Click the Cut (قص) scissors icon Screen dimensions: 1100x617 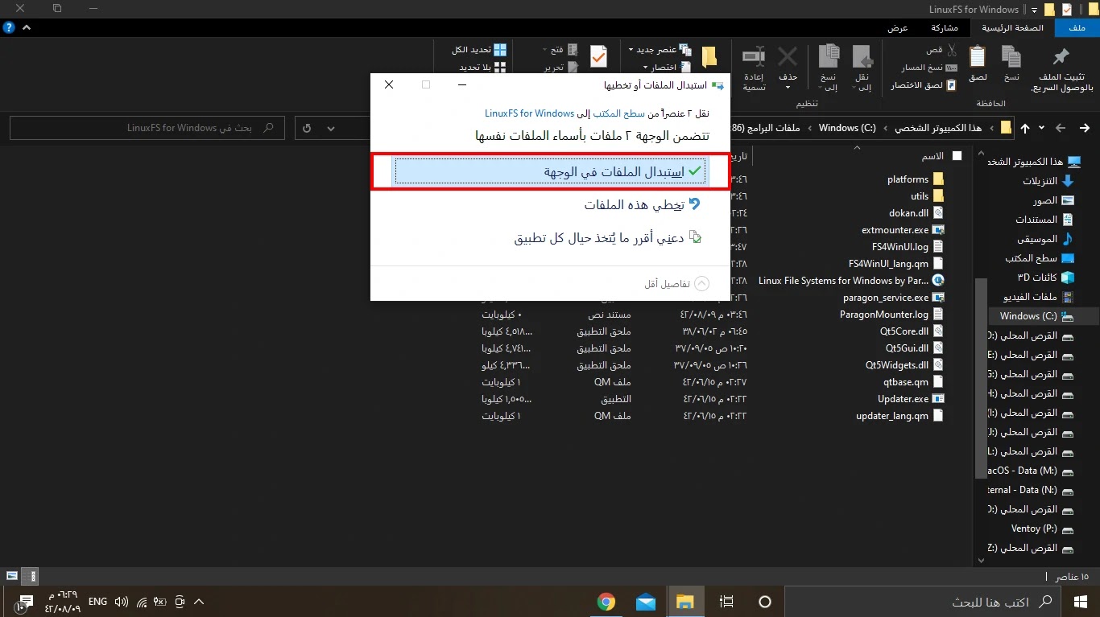tap(950, 50)
